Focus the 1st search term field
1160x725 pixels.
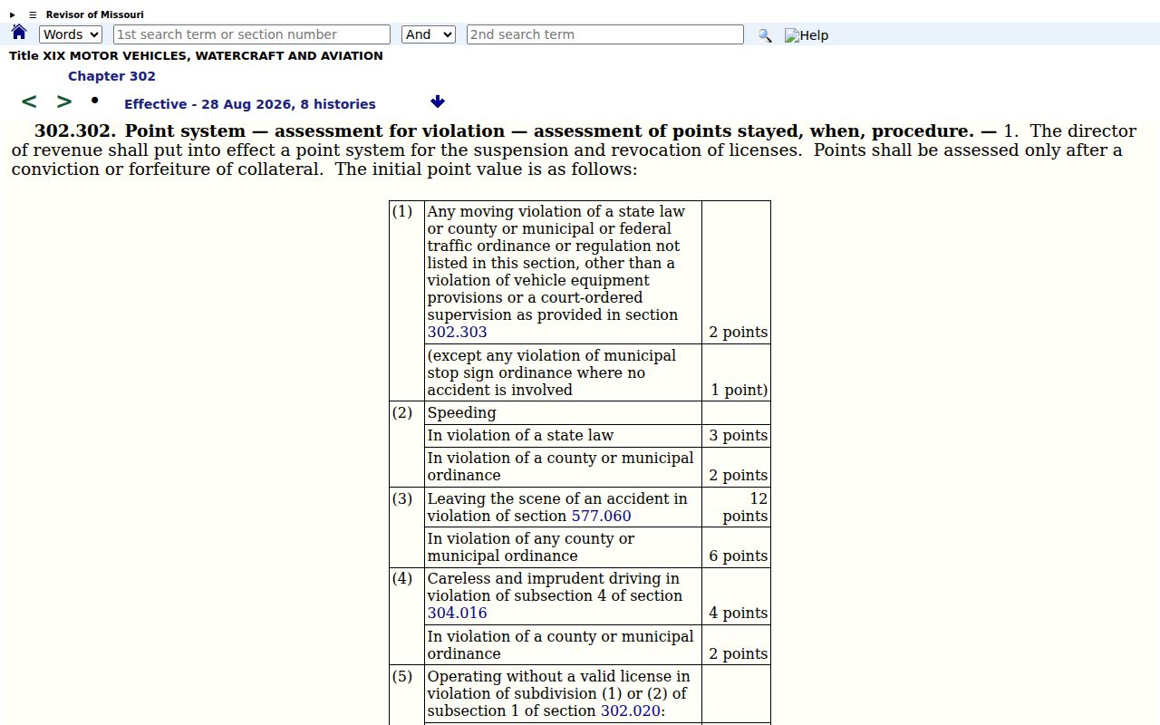(252, 34)
